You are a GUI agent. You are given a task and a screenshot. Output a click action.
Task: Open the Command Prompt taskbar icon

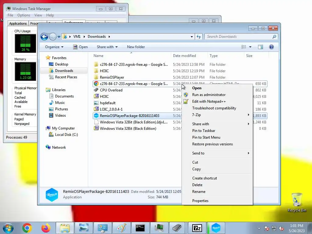pyautogui.click(x=140, y=228)
